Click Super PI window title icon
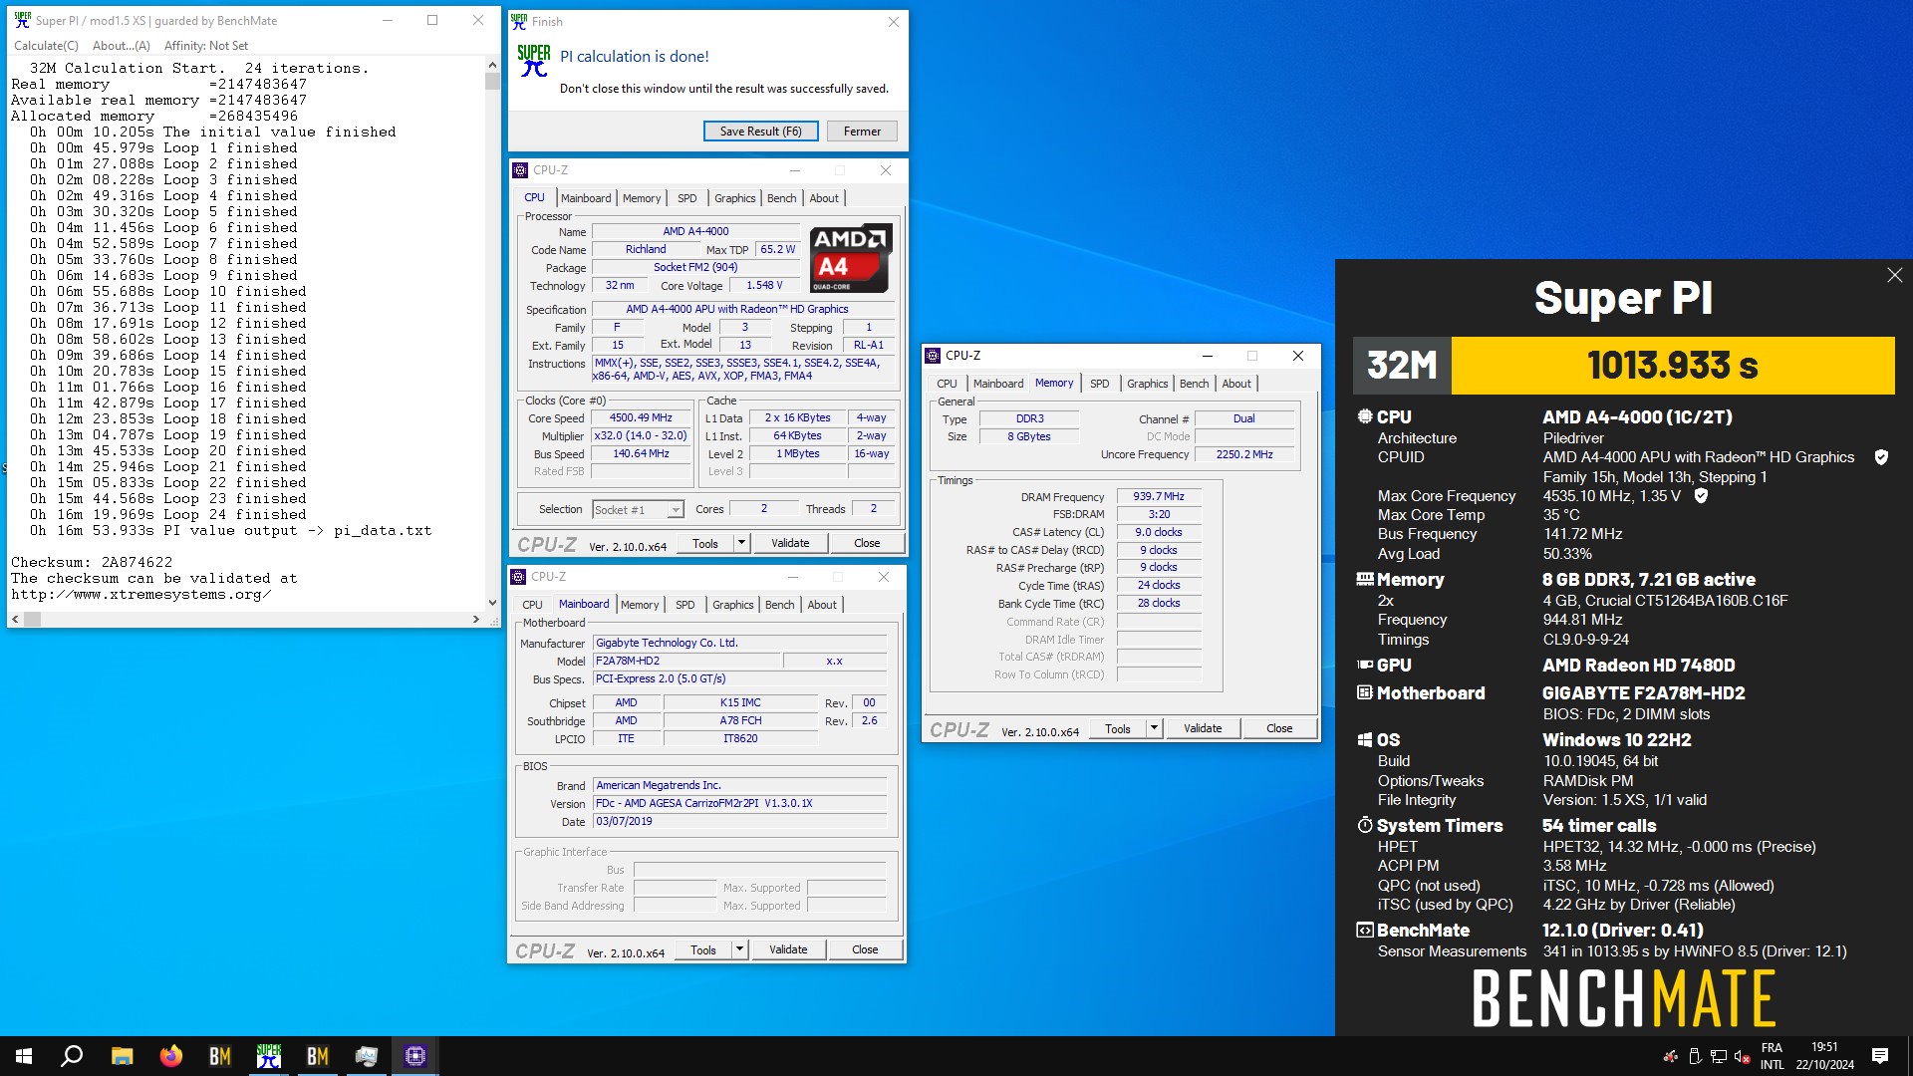 22,20
